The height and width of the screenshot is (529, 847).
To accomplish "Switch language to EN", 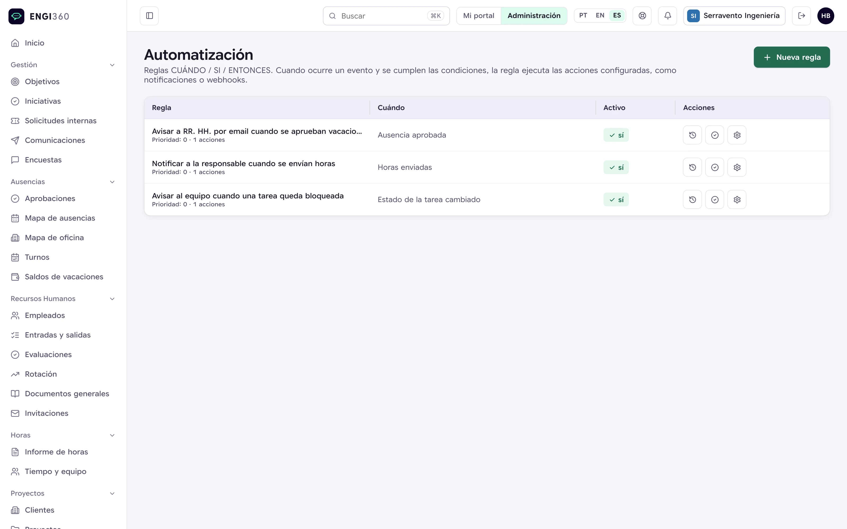I will pos(600,15).
